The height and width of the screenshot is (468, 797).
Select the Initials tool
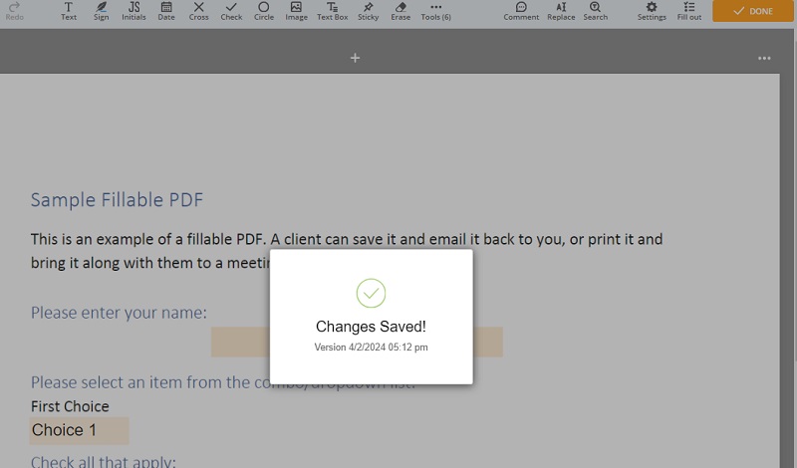[x=133, y=11]
